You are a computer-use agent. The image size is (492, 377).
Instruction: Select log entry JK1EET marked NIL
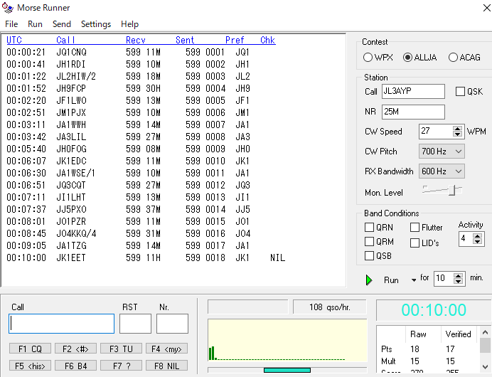coord(146,257)
